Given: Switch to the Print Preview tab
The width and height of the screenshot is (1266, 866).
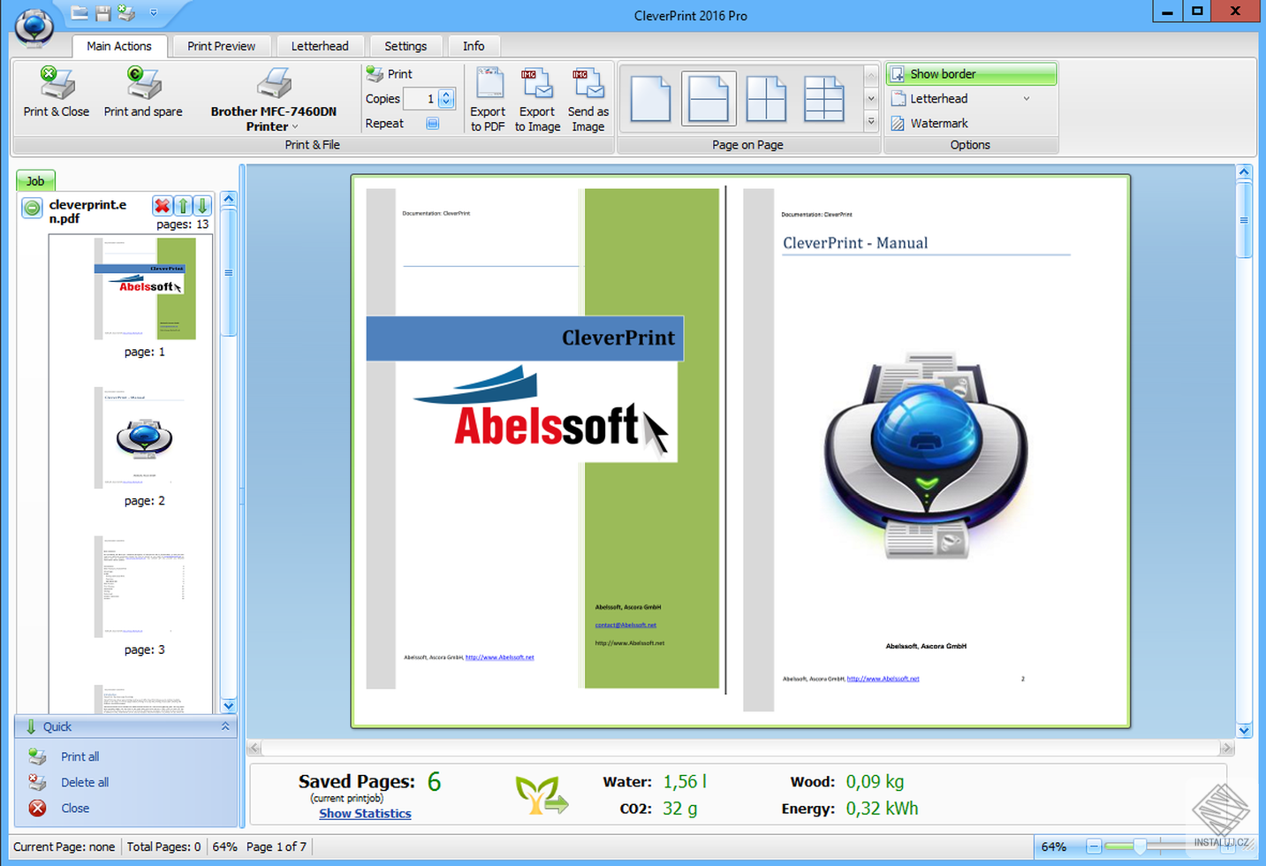Looking at the screenshot, I should click(x=221, y=46).
